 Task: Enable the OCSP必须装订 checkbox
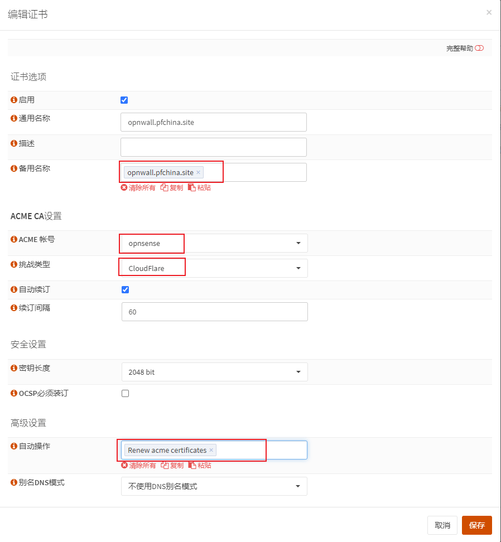(x=126, y=393)
